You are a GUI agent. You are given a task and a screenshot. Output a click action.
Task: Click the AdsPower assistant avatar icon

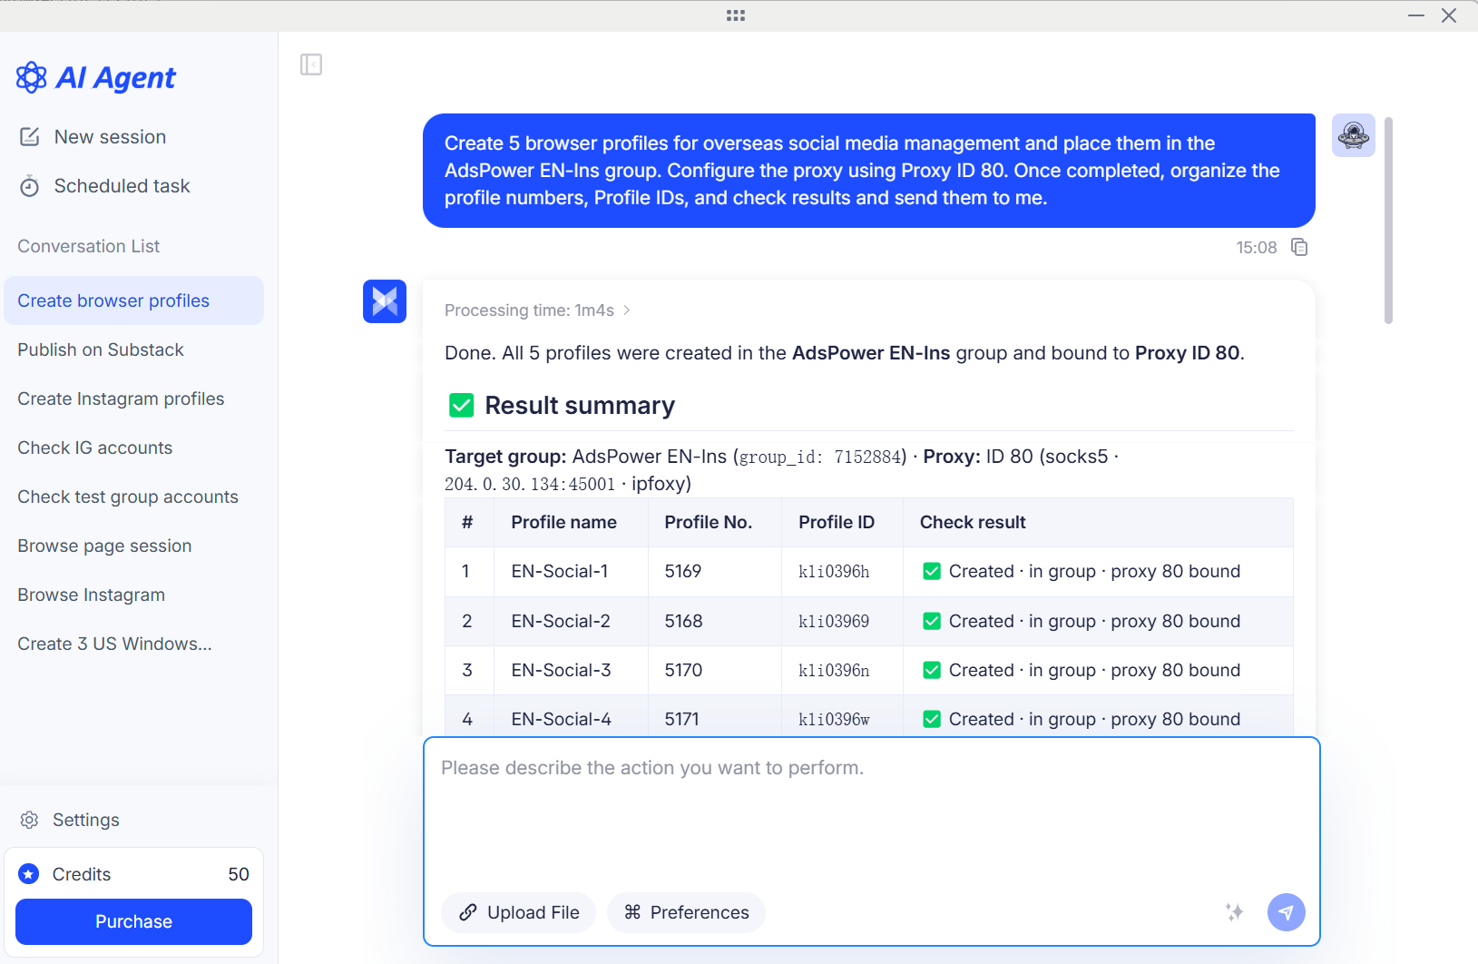pos(385,301)
